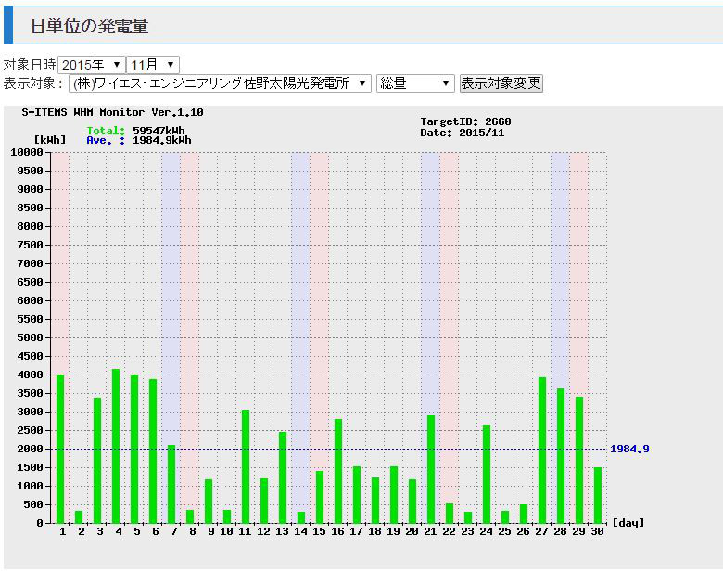Click the green bar for day 5
Screen dimensions: 723x572
(134, 449)
